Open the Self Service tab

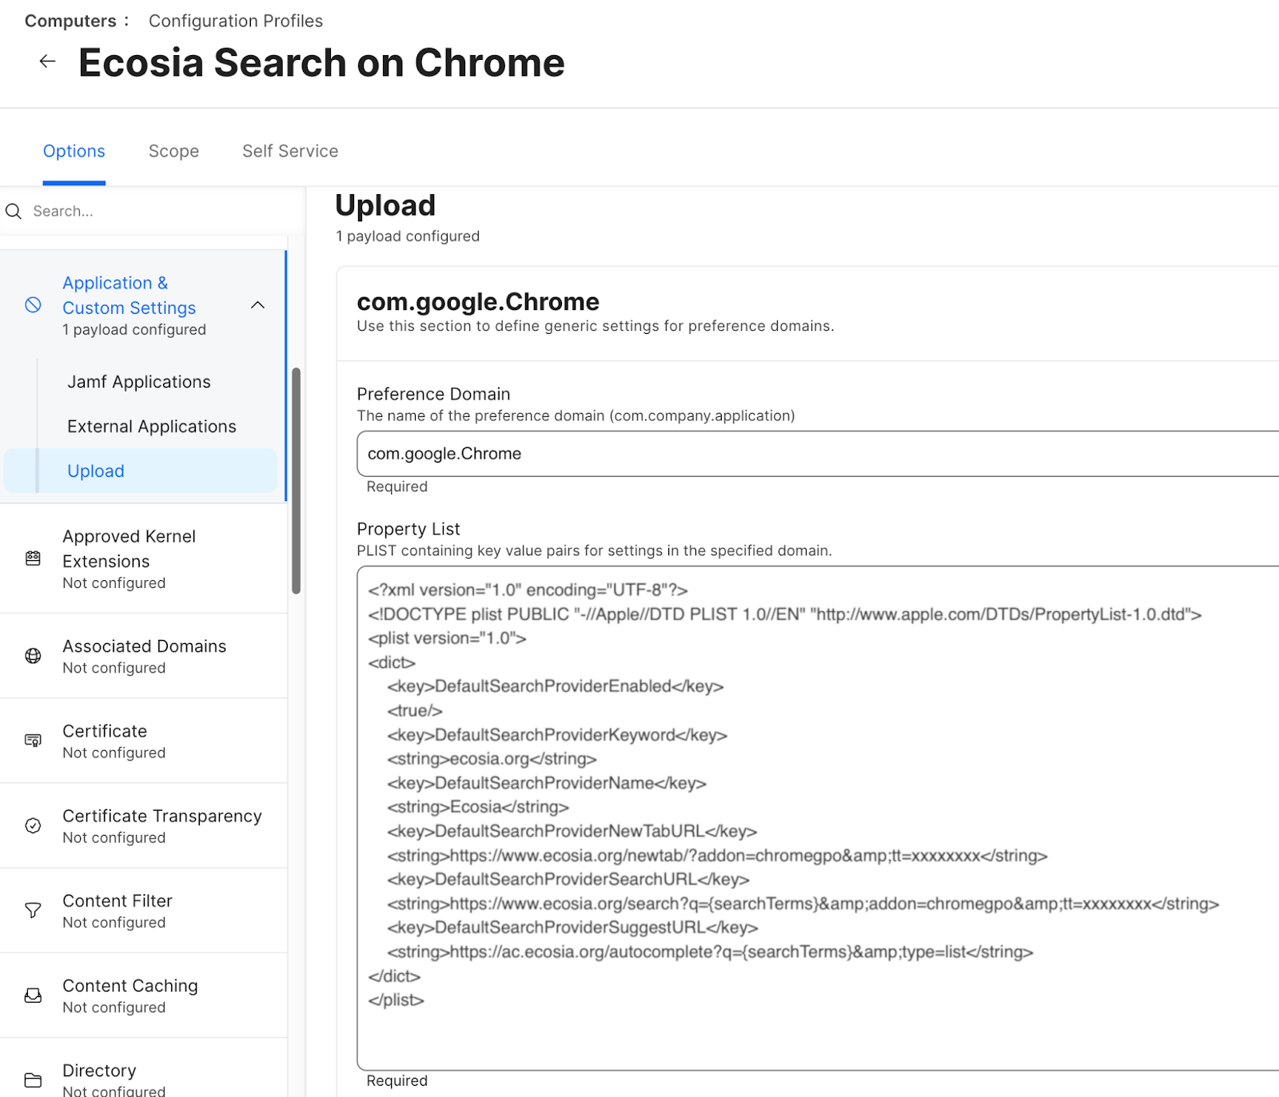tap(290, 151)
